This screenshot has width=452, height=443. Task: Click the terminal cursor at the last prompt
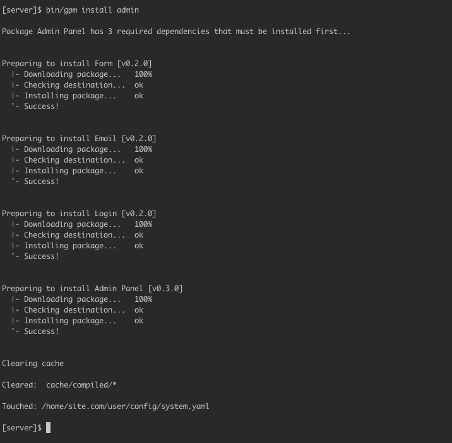49,428
